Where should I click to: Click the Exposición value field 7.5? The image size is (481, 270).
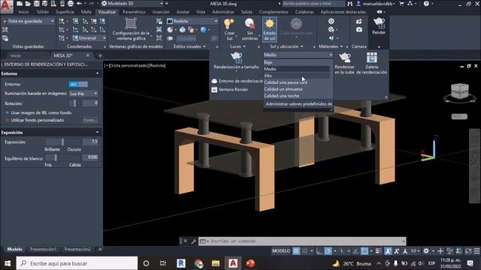point(90,142)
